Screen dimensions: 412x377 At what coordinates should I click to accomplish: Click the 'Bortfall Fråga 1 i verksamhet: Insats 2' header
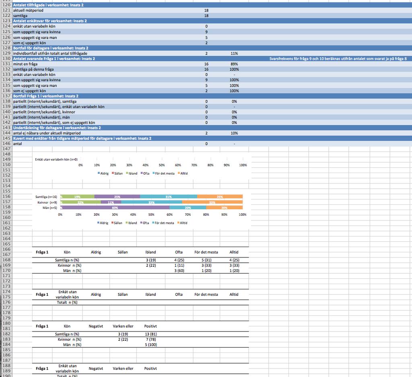(46, 96)
